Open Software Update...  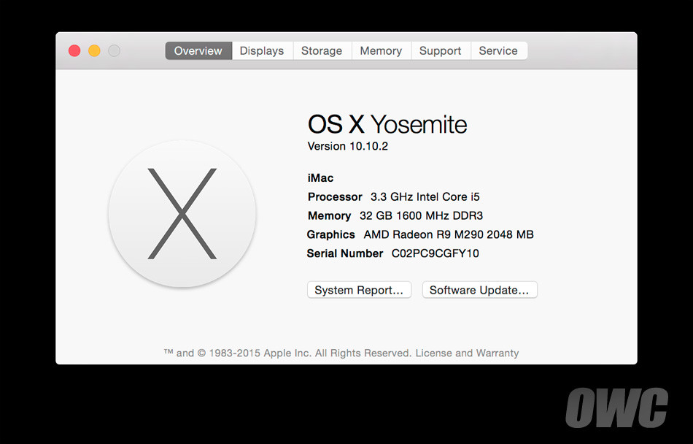479,290
